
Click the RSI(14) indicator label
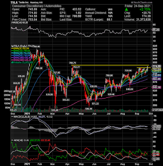[x=19, y=22]
